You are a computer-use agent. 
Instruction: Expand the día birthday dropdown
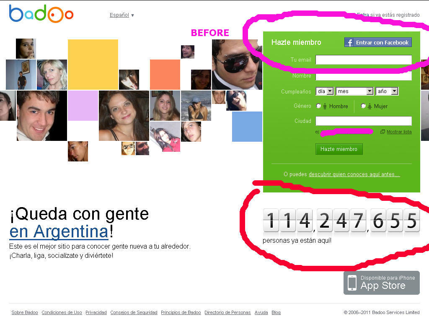(325, 91)
